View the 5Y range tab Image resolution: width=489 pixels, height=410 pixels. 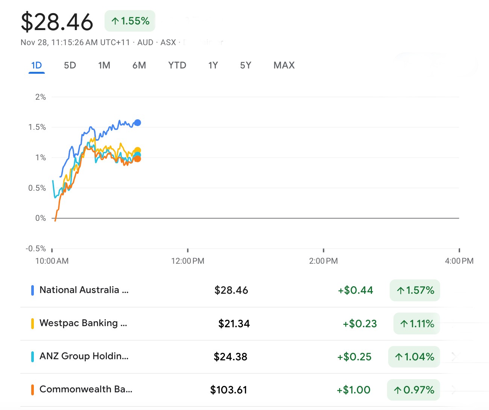coord(246,65)
